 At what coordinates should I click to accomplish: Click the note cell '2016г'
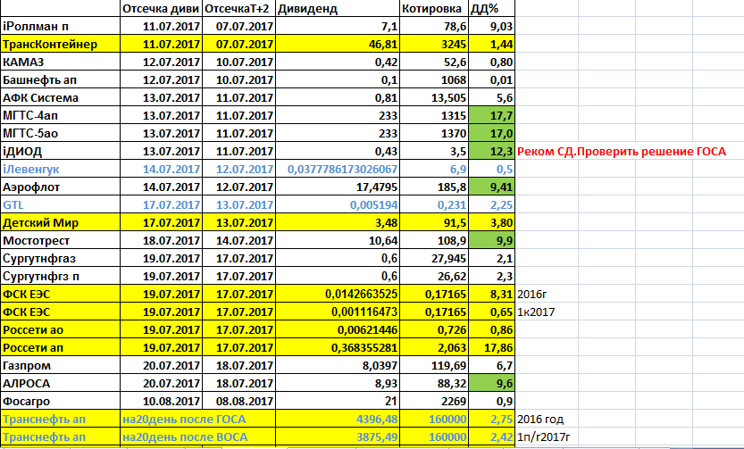coord(532,294)
